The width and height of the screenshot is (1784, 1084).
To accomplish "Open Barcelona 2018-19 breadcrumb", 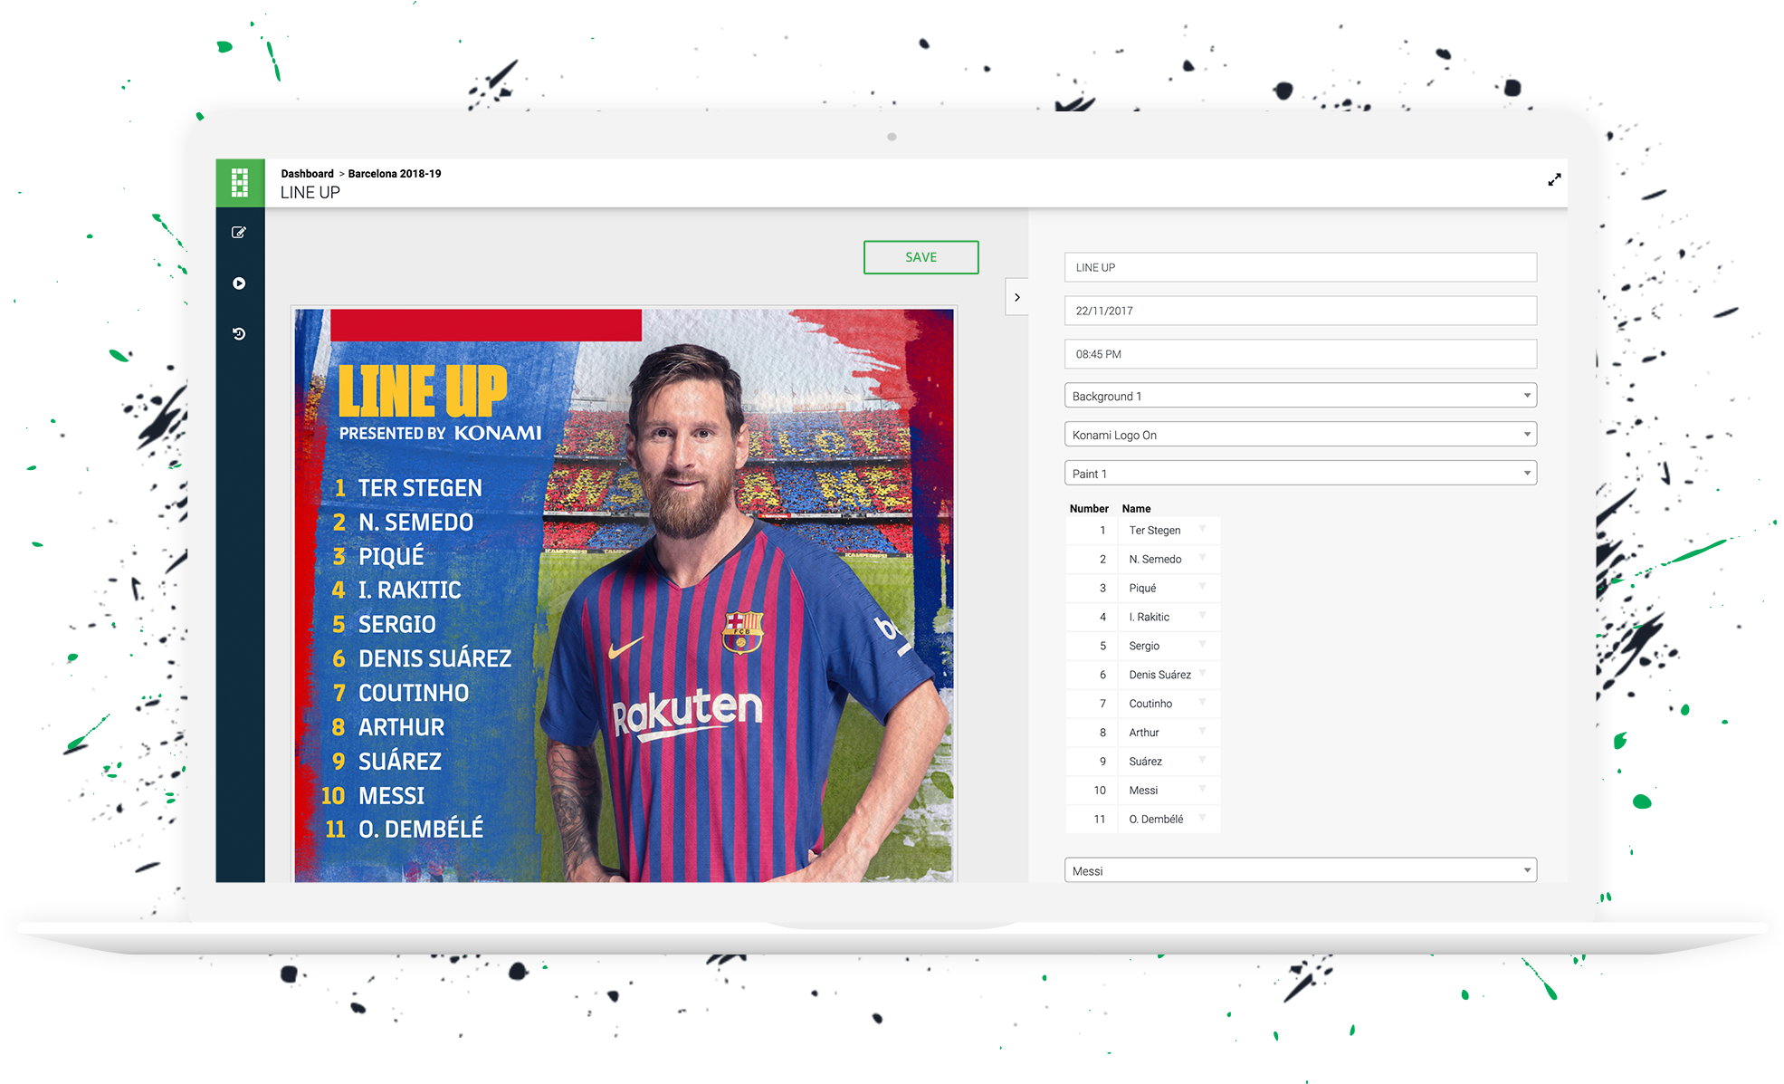I will click(395, 174).
